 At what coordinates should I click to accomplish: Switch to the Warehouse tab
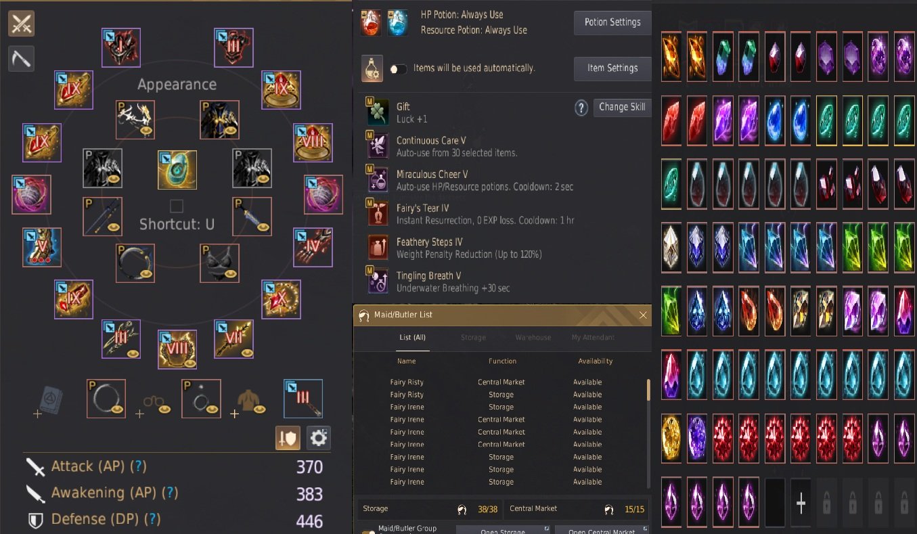pos(533,337)
